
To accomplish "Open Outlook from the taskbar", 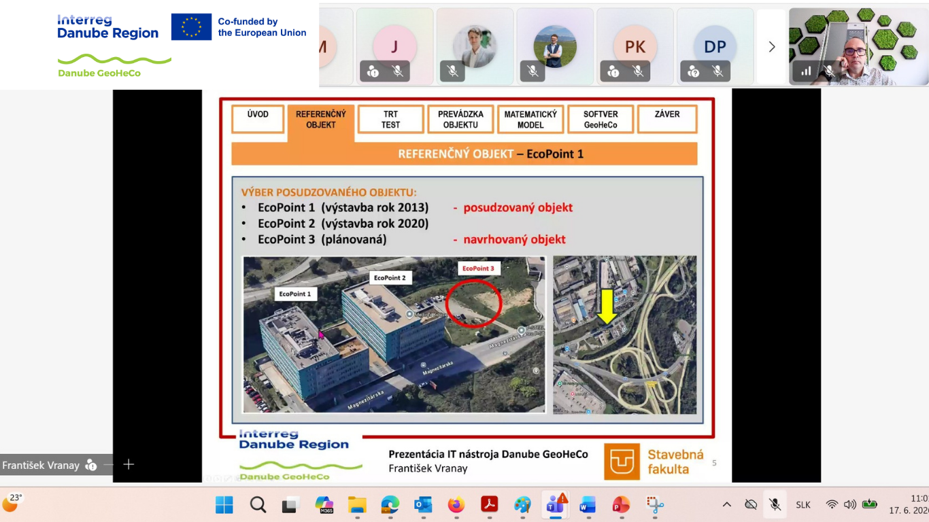I will 423,505.
